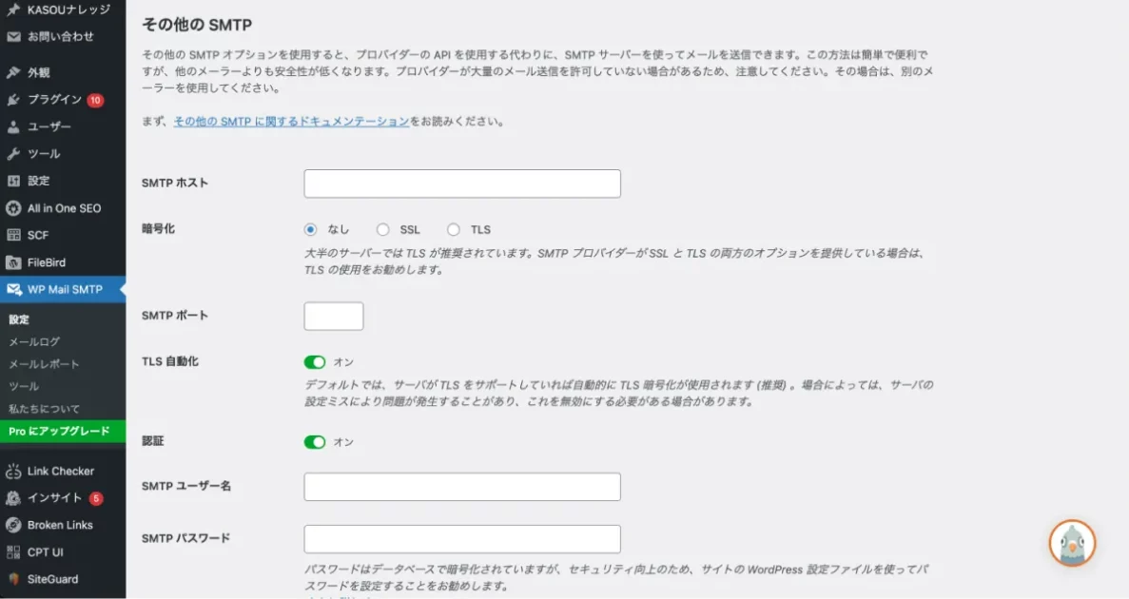The image size is (1129, 599).
Task: Click the envelope icon for お問い合わせ
Action: [13, 37]
